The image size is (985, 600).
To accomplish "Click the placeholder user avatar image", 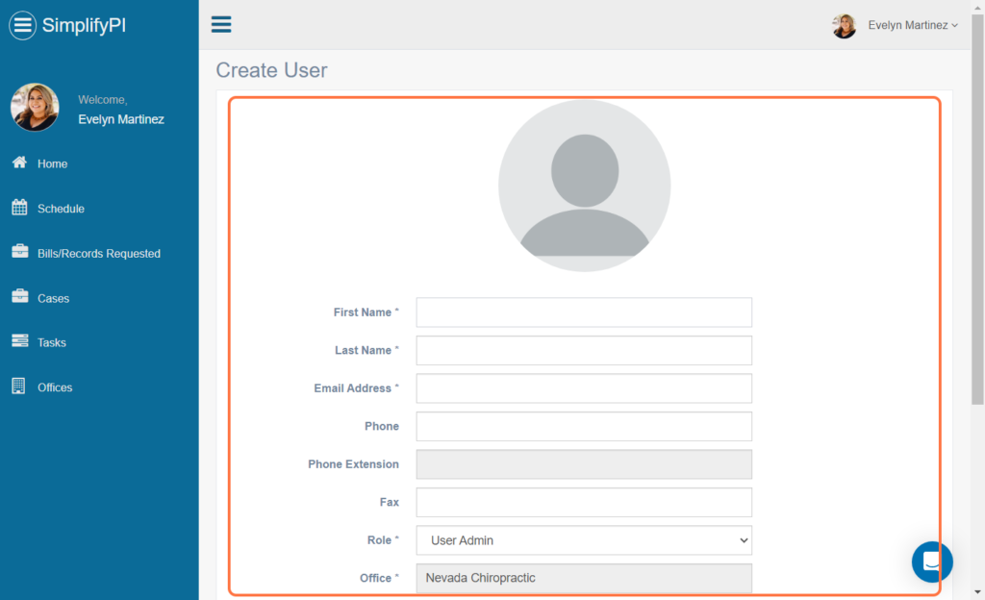I will (584, 186).
